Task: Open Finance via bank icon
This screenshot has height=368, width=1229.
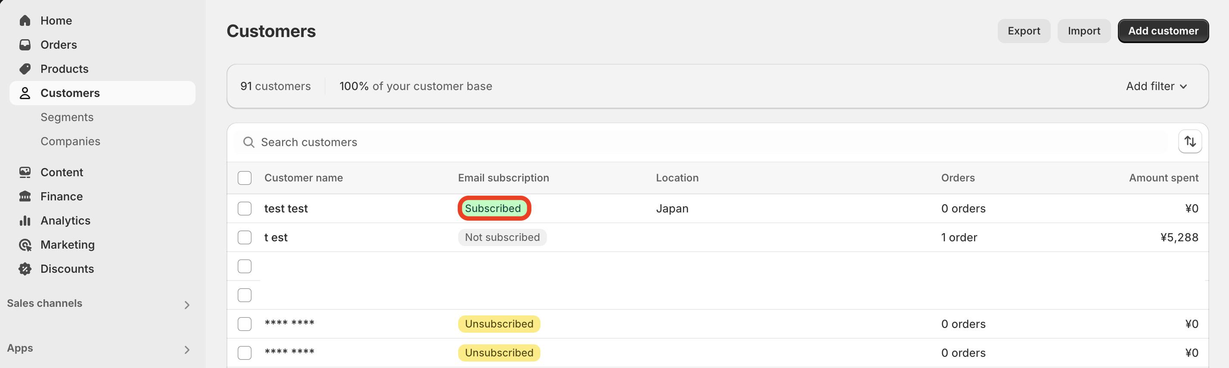Action: pos(25,196)
